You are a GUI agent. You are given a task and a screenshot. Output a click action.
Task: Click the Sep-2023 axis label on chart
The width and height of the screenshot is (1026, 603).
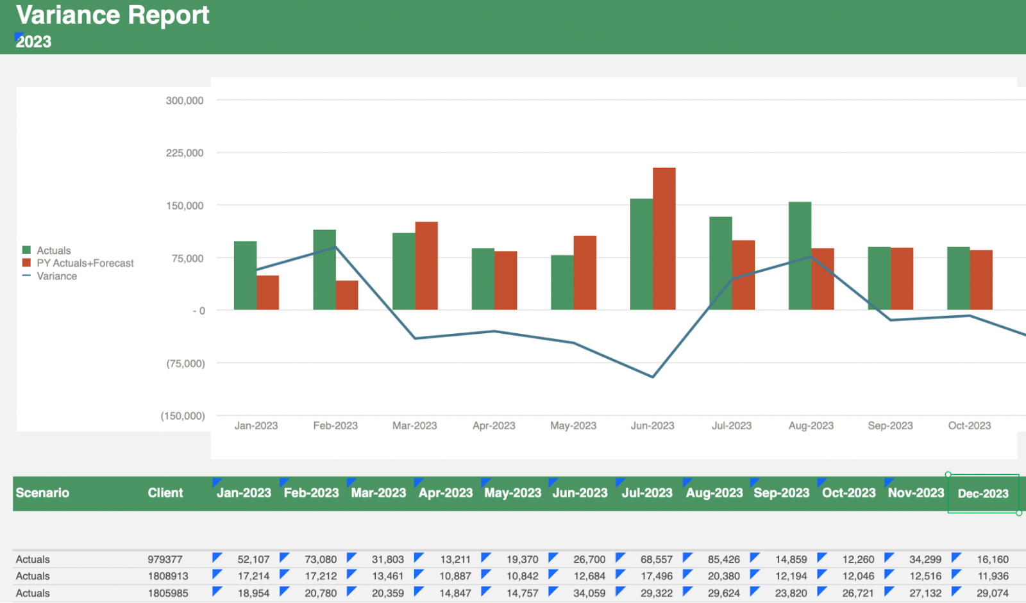(890, 425)
